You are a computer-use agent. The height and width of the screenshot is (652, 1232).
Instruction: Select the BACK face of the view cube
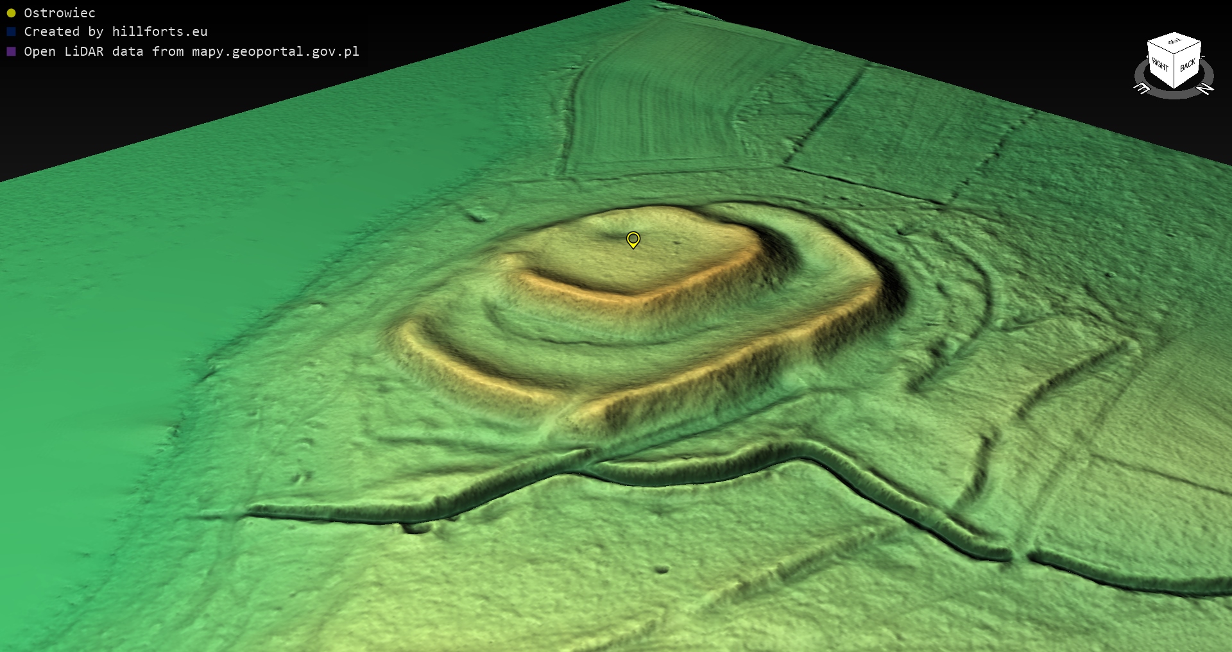point(1188,65)
